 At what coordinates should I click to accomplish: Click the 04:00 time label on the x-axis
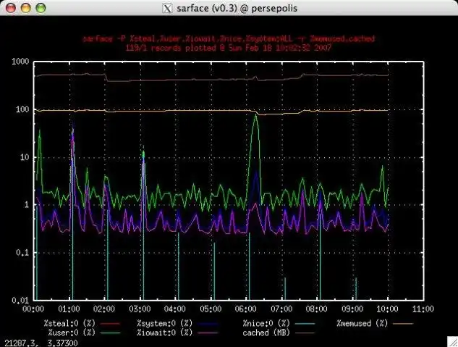coord(175,309)
